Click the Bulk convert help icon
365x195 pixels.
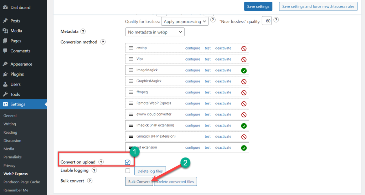coord(89,181)
